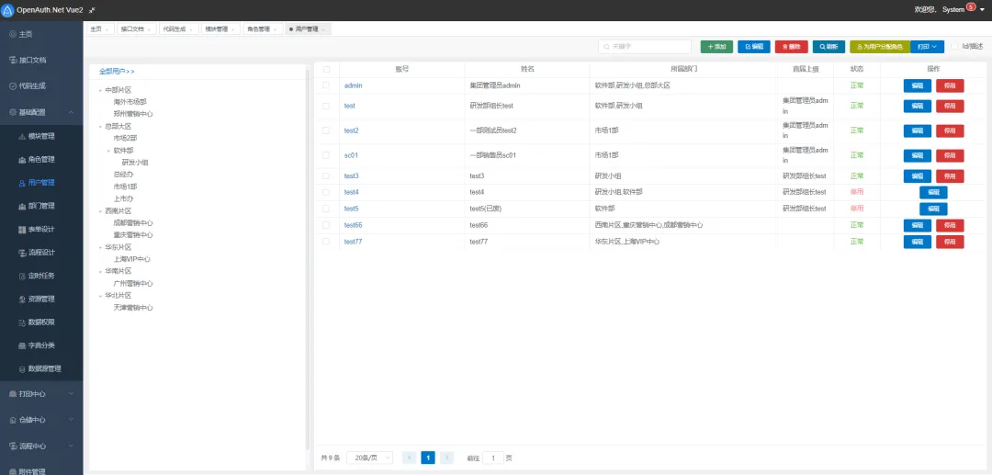Open notification badge beside System

pyautogui.click(x=971, y=7)
